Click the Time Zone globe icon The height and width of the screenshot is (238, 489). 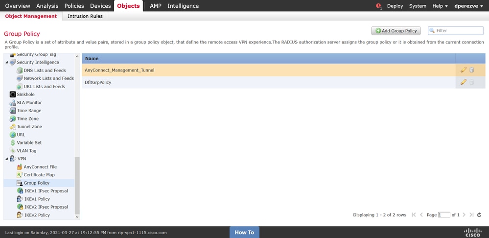coord(12,119)
